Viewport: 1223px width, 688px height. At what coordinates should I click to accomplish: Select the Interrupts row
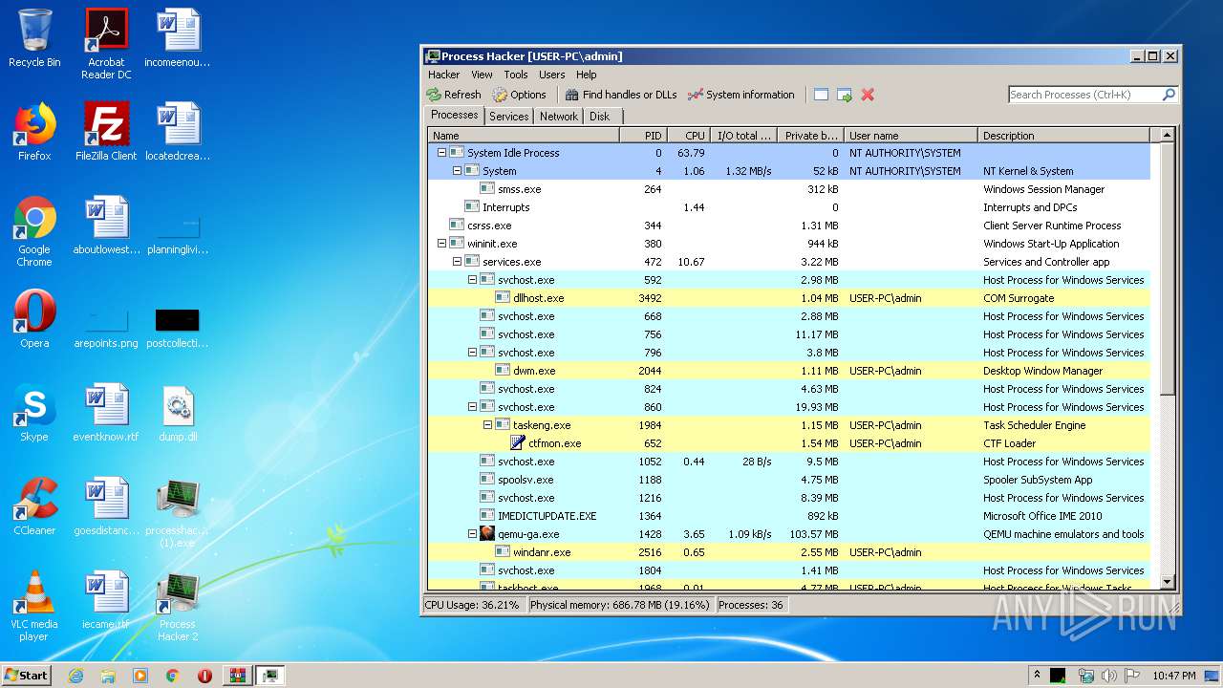pyautogui.click(x=788, y=207)
